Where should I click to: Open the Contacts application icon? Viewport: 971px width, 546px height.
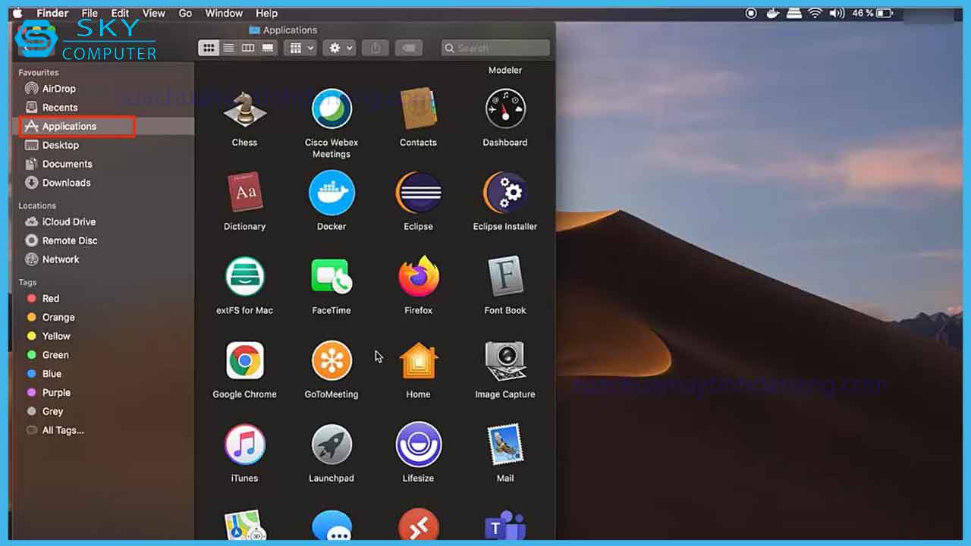pyautogui.click(x=418, y=109)
